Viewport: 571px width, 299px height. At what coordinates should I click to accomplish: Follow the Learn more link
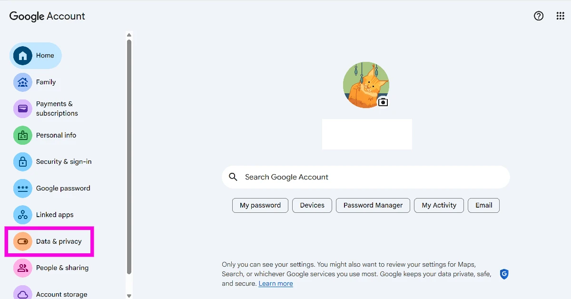coord(276,284)
